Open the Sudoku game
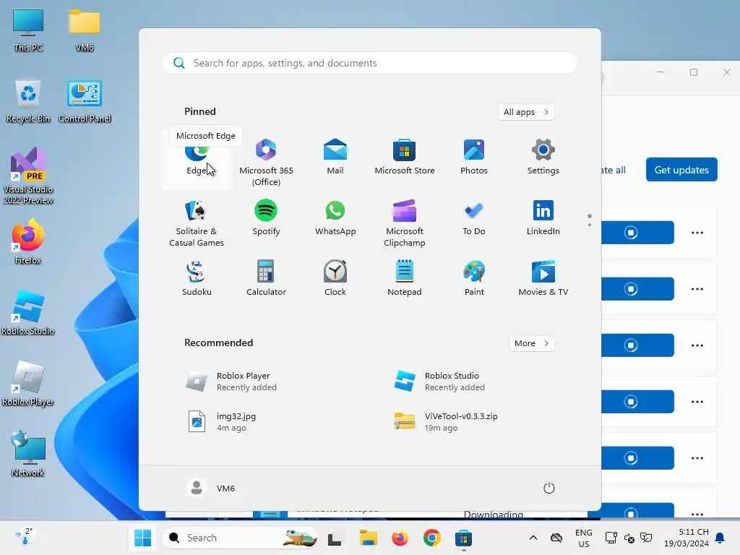The image size is (740, 555). tap(197, 278)
